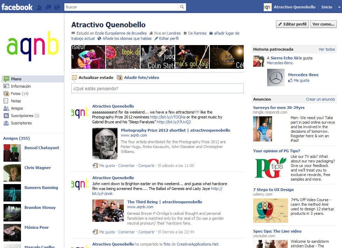
Task: Click the Facebook logo
Action: coord(17,7)
